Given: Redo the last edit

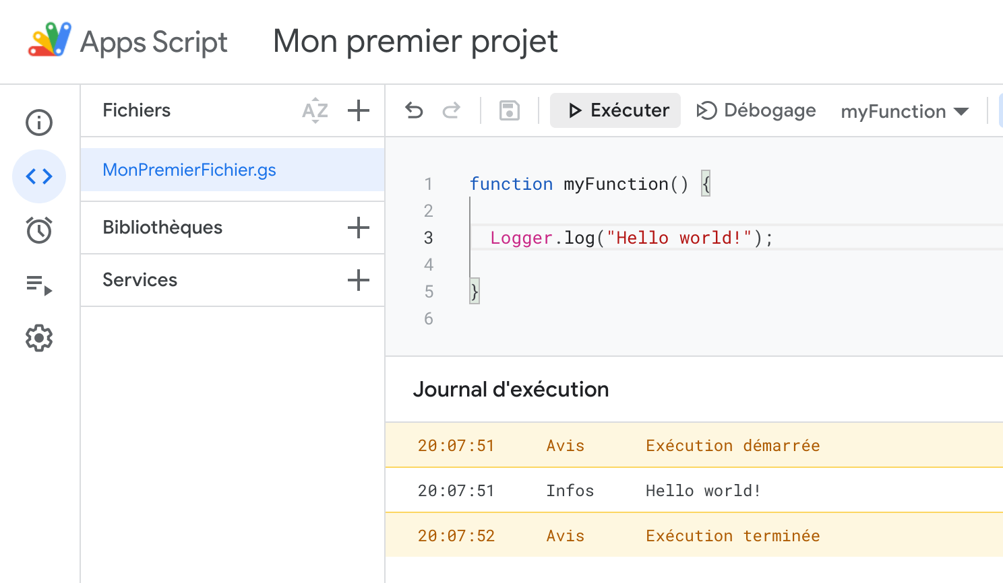Looking at the screenshot, I should (x=452, y=110).
